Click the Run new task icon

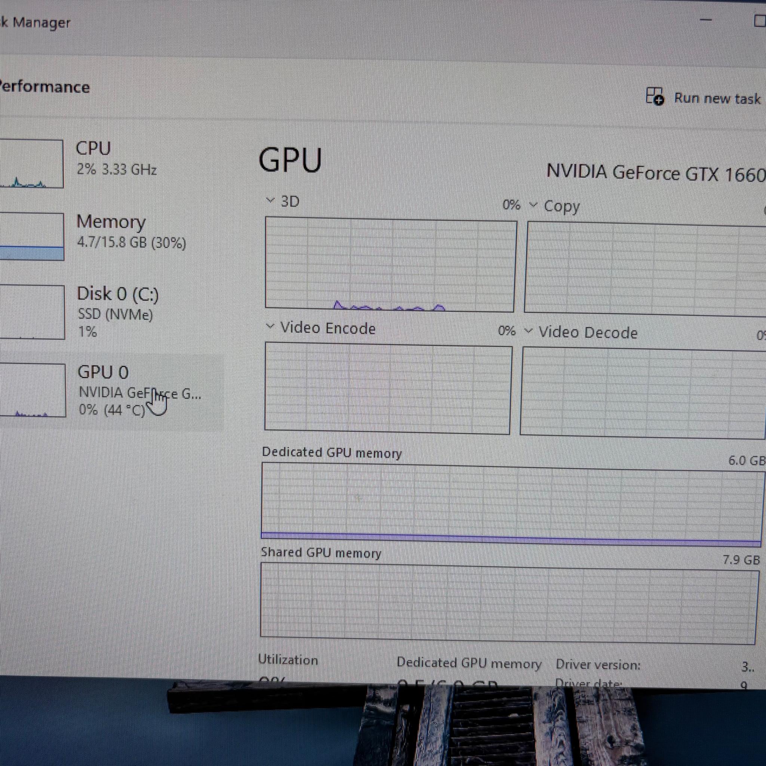[x=655, y=96]
